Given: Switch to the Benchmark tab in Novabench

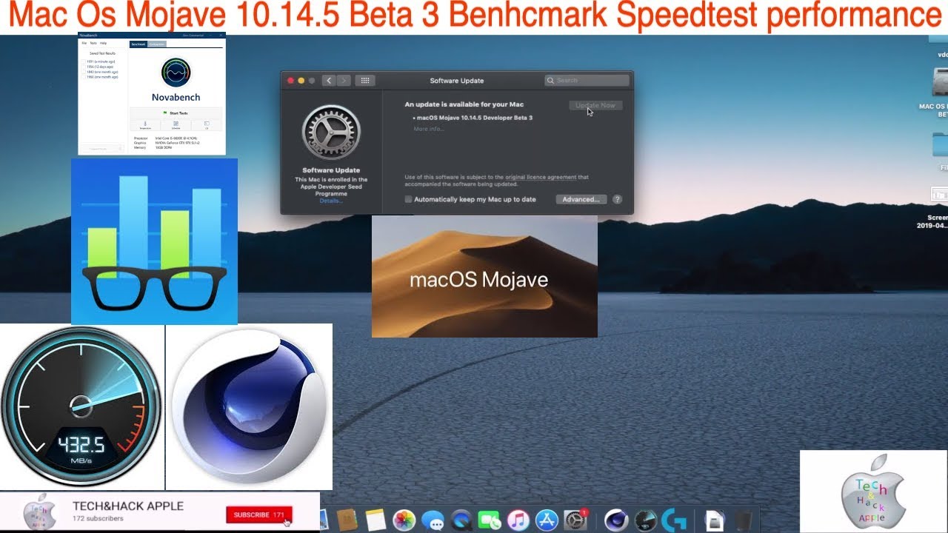Looking at the screenshot, I should [138, 44].
